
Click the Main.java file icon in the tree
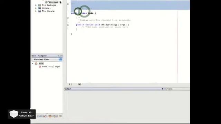click(46, 2)
